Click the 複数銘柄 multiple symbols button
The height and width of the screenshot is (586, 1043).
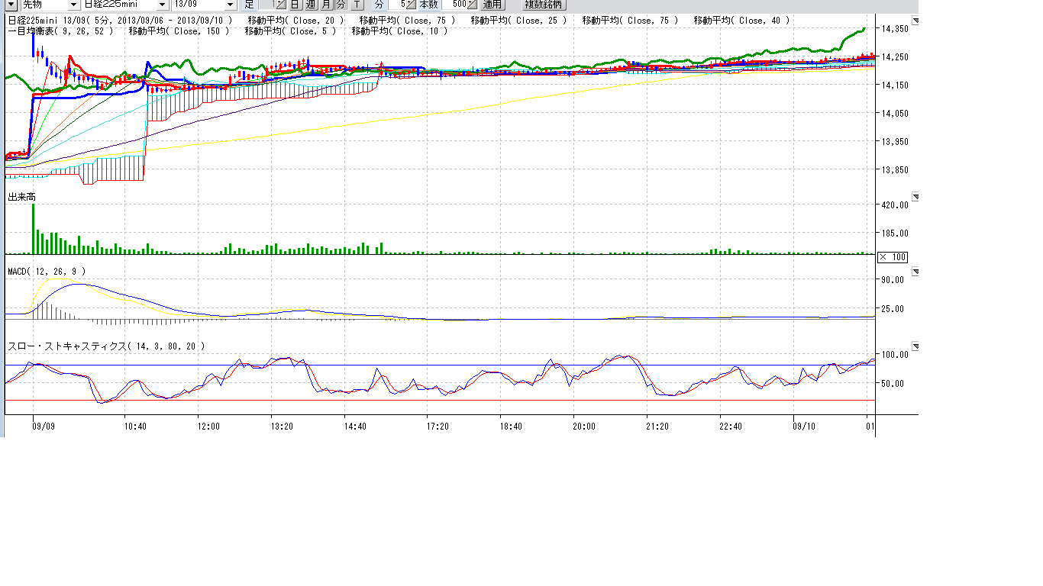coord(544,5)
